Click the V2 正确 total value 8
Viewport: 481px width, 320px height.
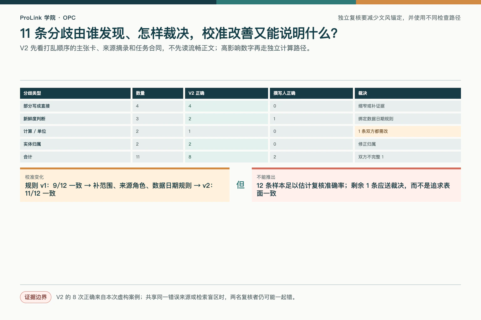click(226, 157)
